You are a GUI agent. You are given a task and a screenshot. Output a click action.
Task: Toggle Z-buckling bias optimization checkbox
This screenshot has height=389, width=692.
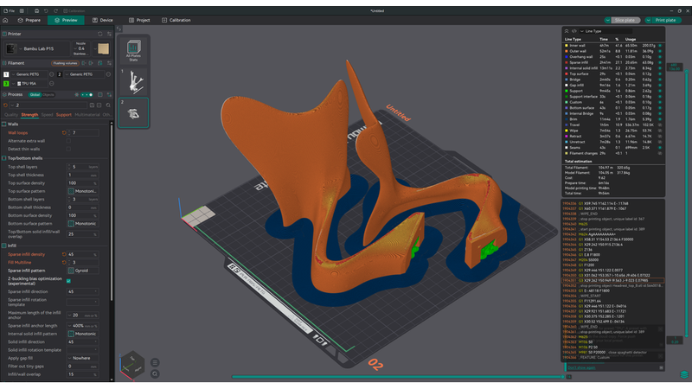[x=68, y=281]
